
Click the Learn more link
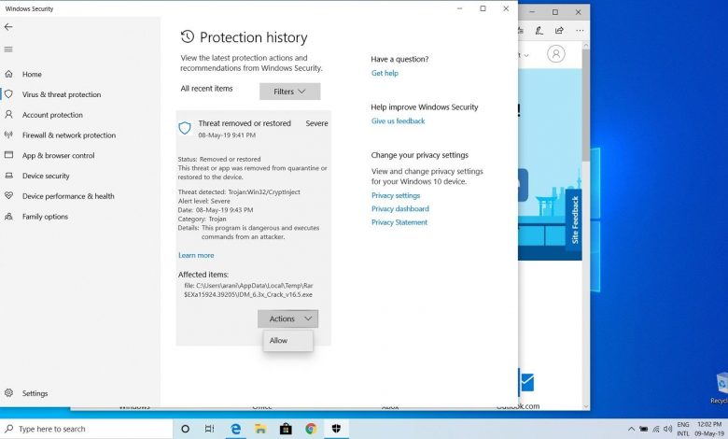[196, 256]
